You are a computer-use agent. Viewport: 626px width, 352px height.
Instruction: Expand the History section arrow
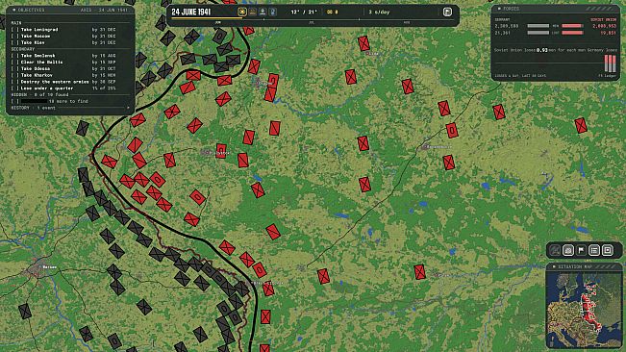(128, 108)
